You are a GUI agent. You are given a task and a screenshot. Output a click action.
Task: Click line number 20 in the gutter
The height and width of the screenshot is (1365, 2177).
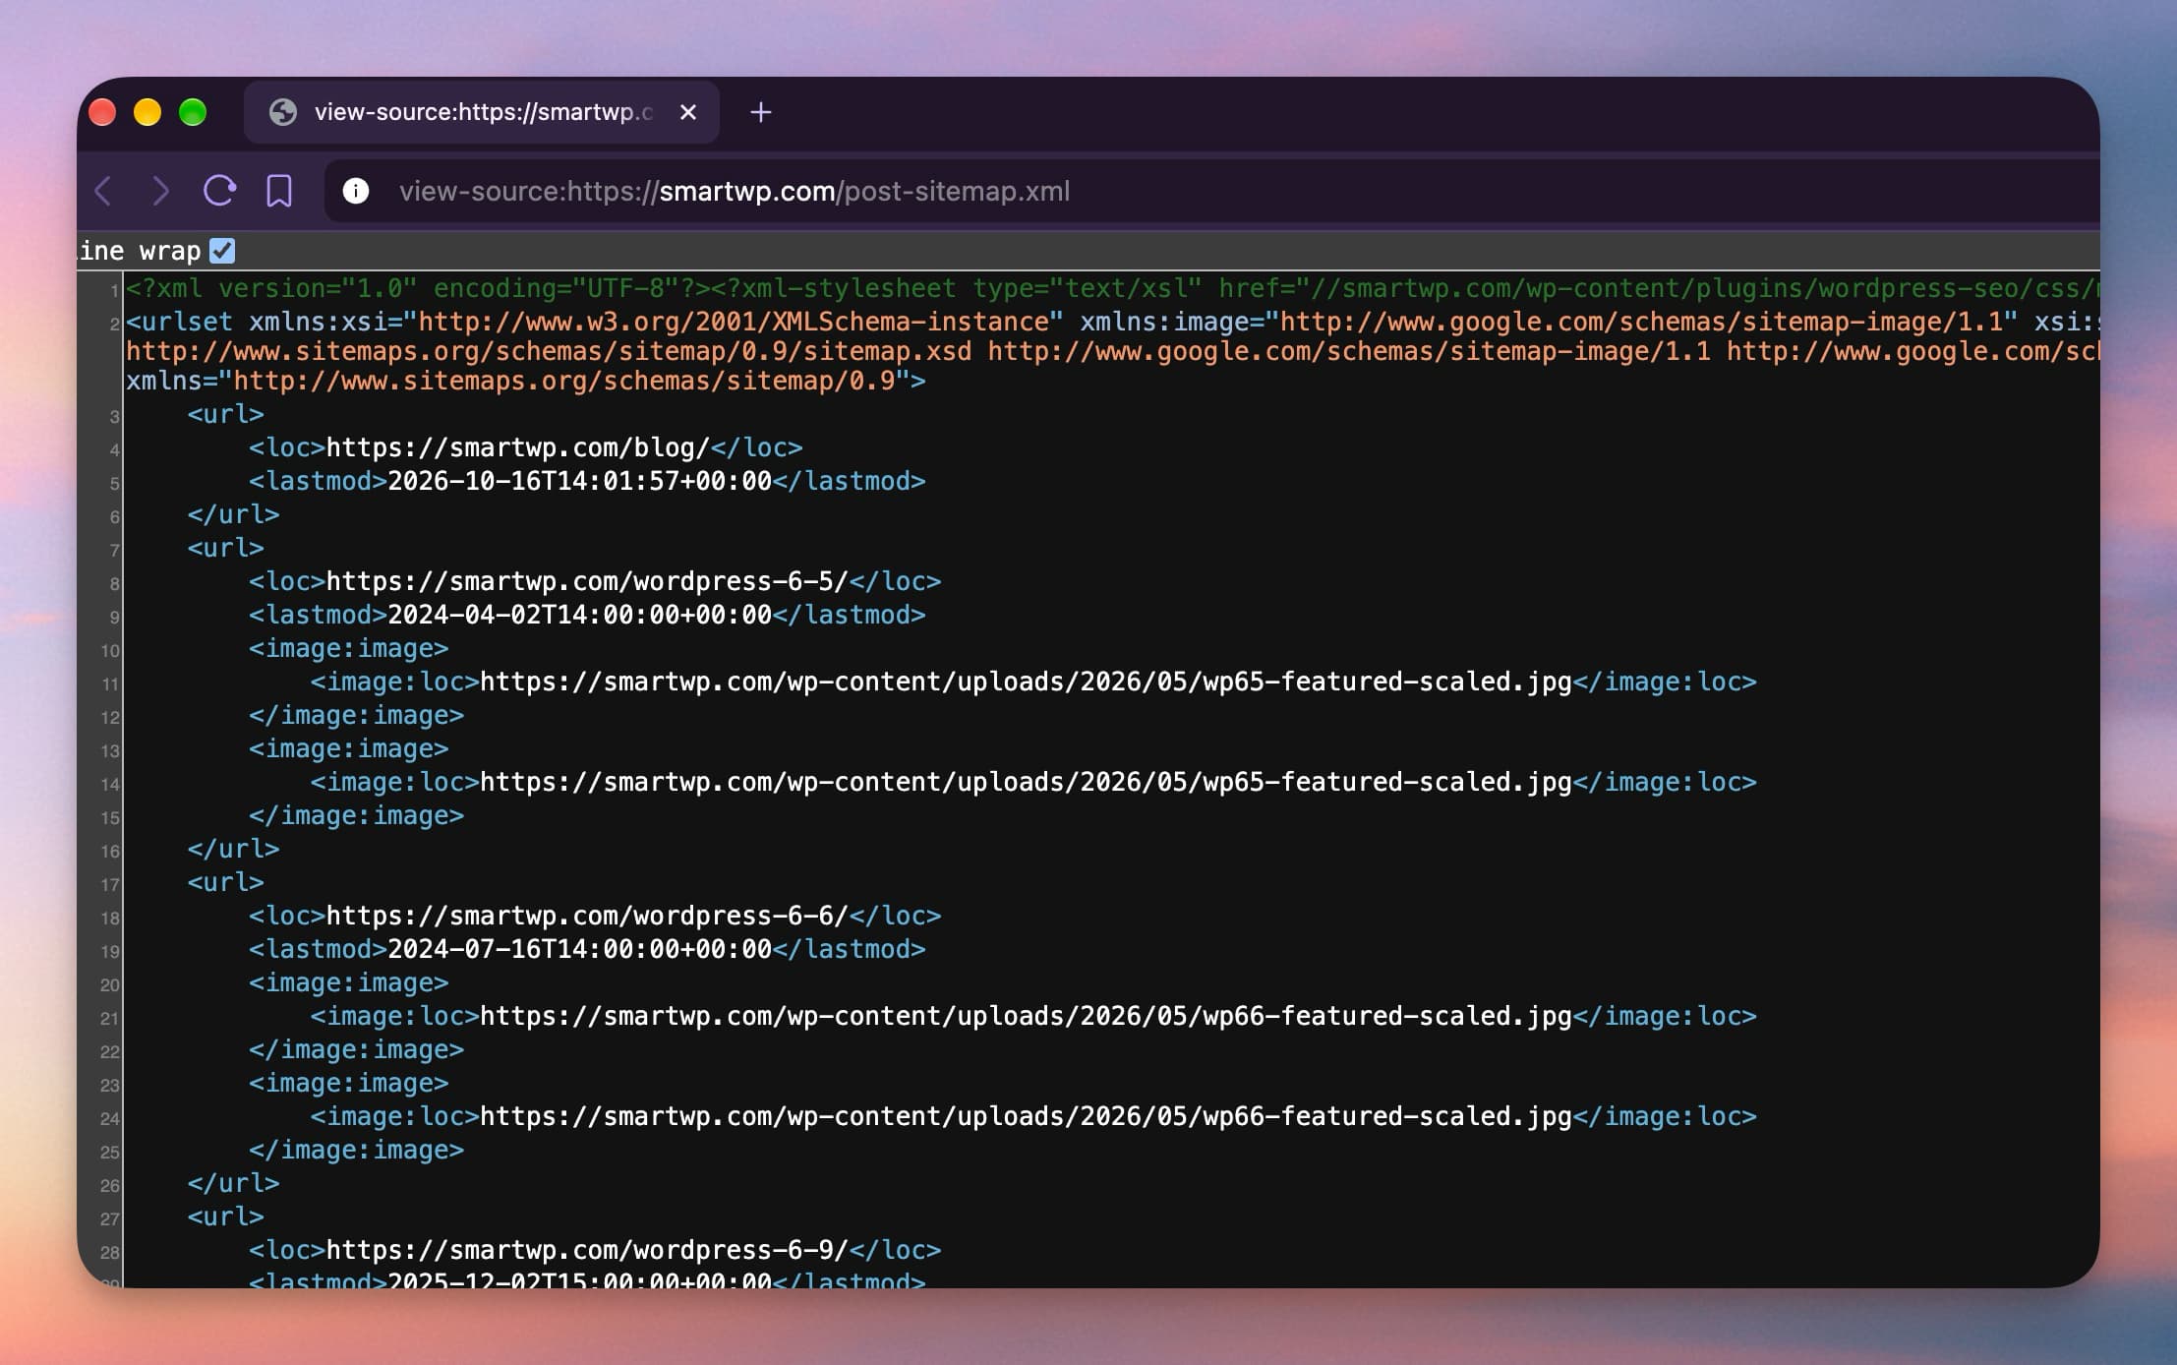tap(109, 984)
